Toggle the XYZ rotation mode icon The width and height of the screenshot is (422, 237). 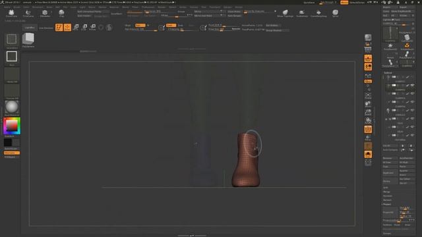pyautogui.click(x=368, y=81)
